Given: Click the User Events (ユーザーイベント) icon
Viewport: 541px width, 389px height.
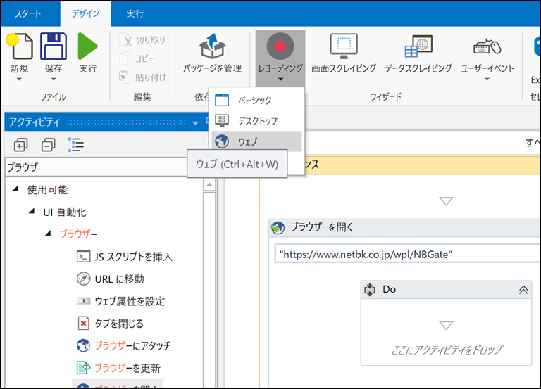Looking at the screenshot, I should 487,47.
